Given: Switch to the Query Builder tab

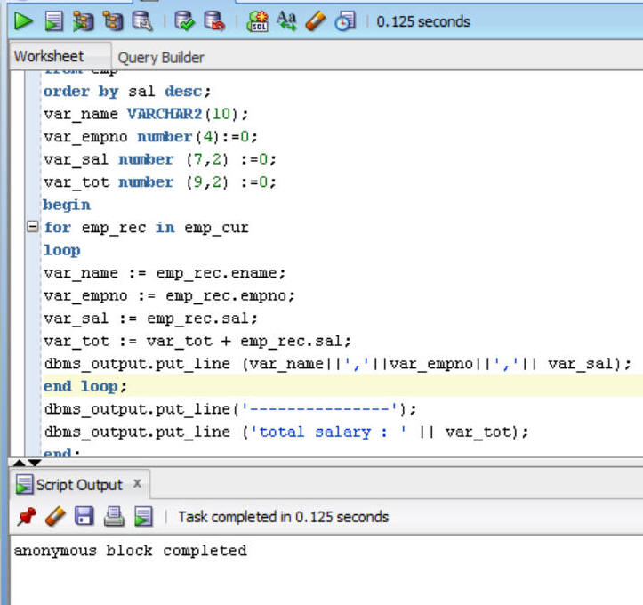Looking at the screenshot, I should 161,58.
